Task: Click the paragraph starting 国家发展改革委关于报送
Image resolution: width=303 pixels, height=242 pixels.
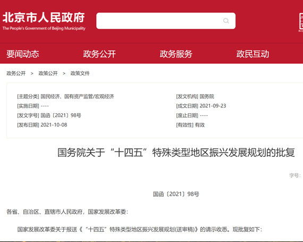Action: tap(139, 229)
